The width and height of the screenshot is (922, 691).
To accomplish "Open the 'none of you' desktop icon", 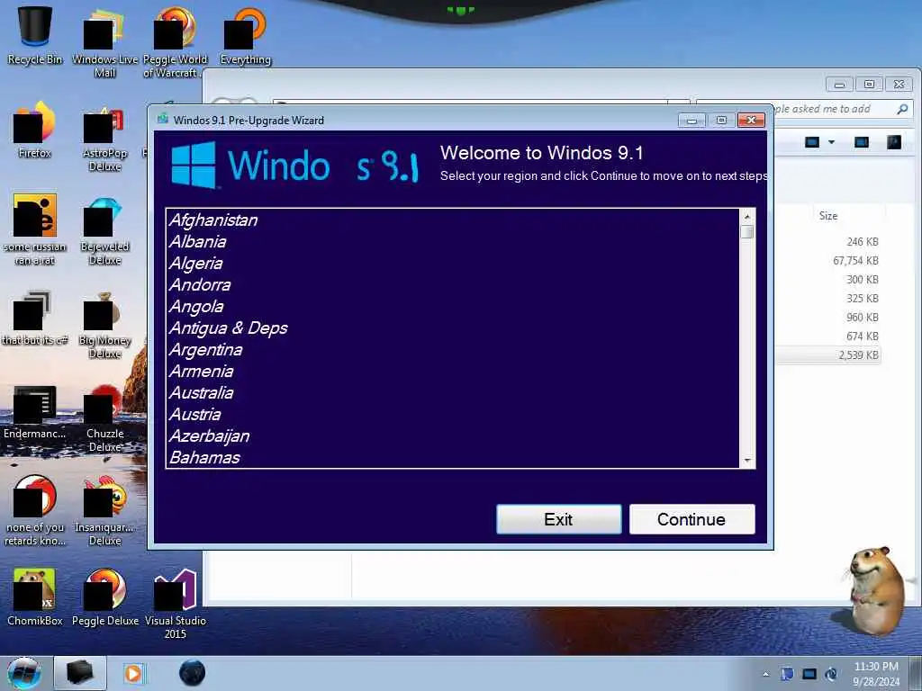I will tap(35, 510).
